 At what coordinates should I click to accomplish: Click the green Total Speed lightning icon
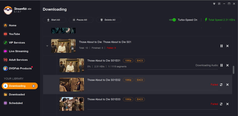[206, 20]
